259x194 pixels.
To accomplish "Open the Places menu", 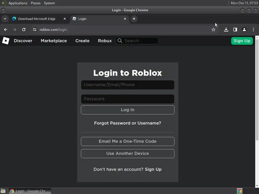I will click(36, 3).
